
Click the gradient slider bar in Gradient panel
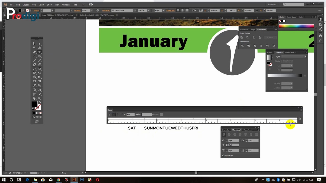pyautogui.click(x=284, y=76)
